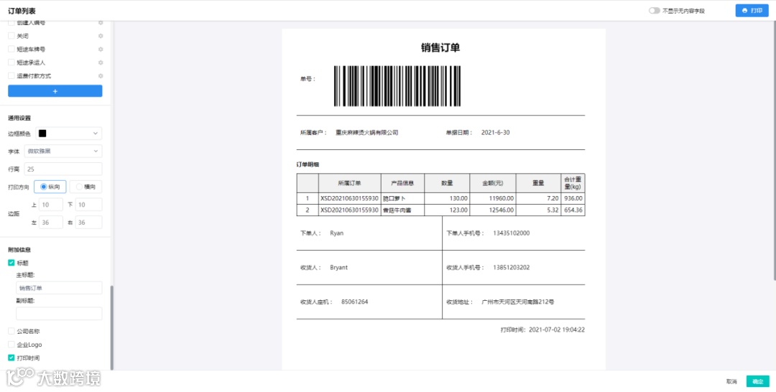Click the top margin 上 input

(x=51, y=205)
